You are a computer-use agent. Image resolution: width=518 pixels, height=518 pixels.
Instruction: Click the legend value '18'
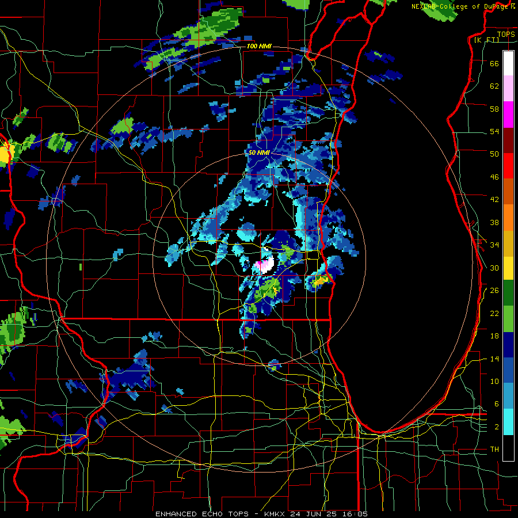[x=494, y=336]
